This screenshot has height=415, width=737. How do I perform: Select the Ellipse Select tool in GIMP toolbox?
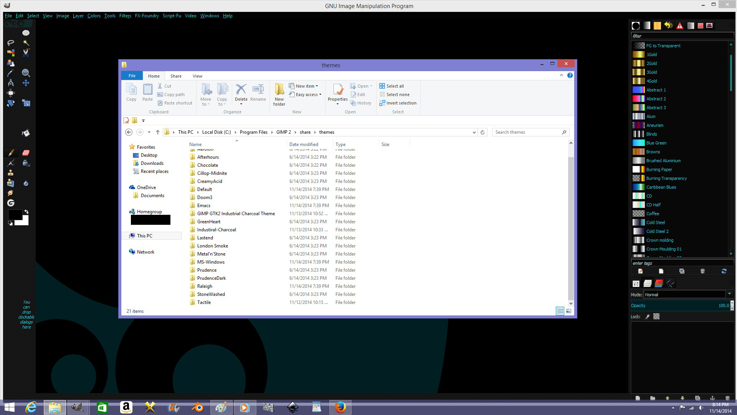point(26,33)
